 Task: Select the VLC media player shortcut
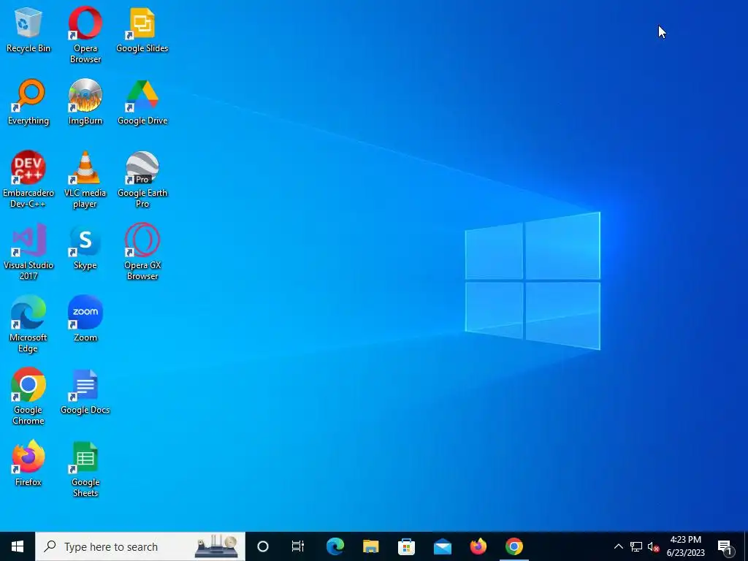(85, 180)
